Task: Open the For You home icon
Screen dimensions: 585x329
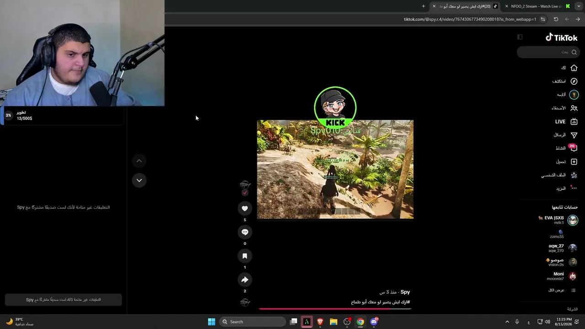Action: pyautogui.click(x=574, y=68)
